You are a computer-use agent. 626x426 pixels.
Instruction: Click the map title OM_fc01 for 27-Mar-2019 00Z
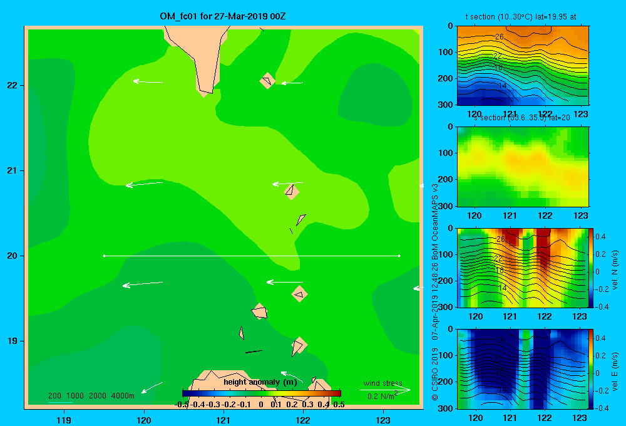[222, 16]
